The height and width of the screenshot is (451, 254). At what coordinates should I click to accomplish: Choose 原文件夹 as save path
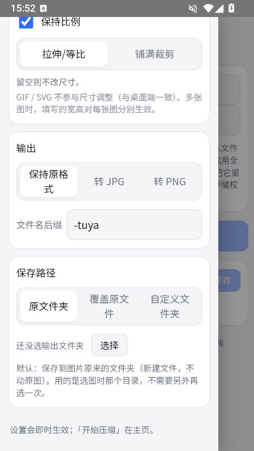click(x=49, y=306)
